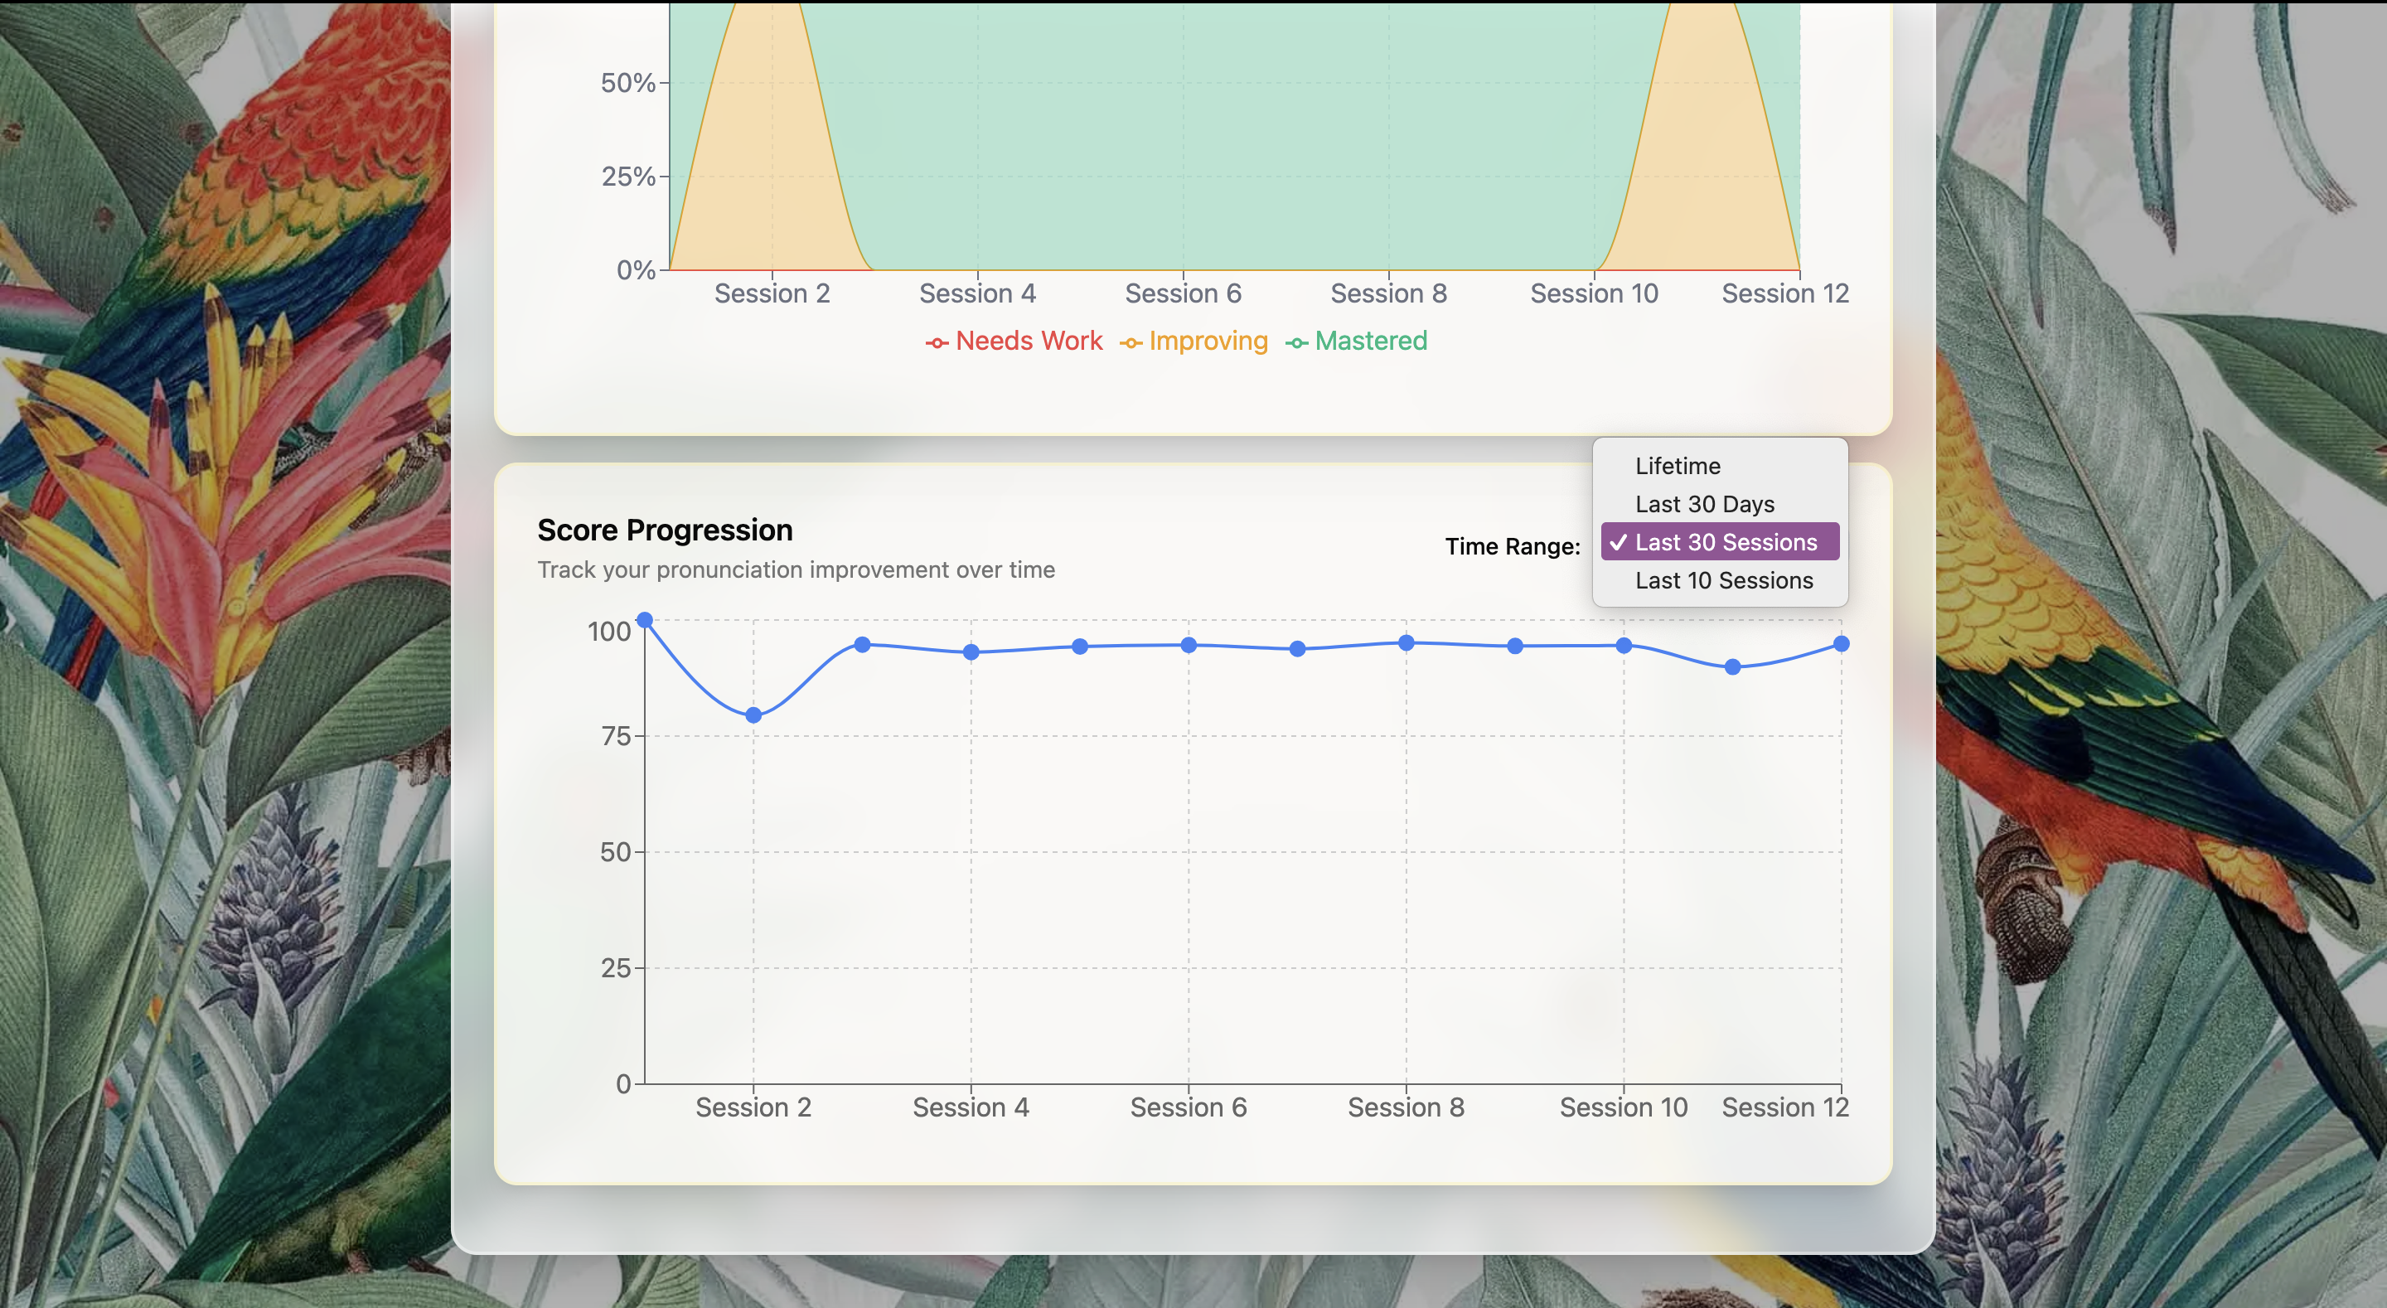The image size is (2387, 1308).
Task: Click Session 10 score line data point
Action: [x=1624, y=645]
